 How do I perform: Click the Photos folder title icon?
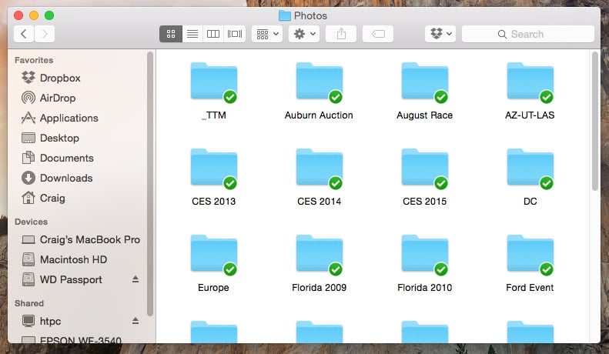[285, 16]
